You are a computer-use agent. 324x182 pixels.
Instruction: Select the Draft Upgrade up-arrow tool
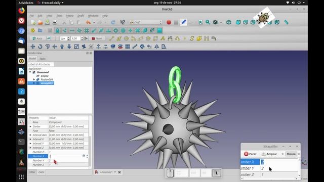(x=62, y=47)
